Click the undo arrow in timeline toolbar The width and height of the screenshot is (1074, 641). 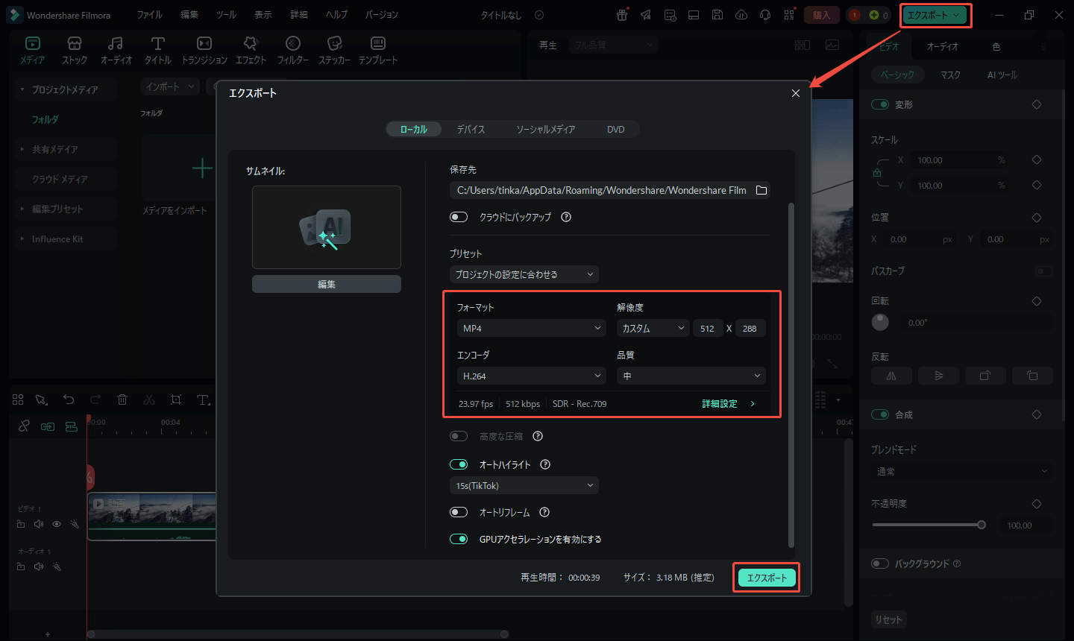tap(69, 400)
